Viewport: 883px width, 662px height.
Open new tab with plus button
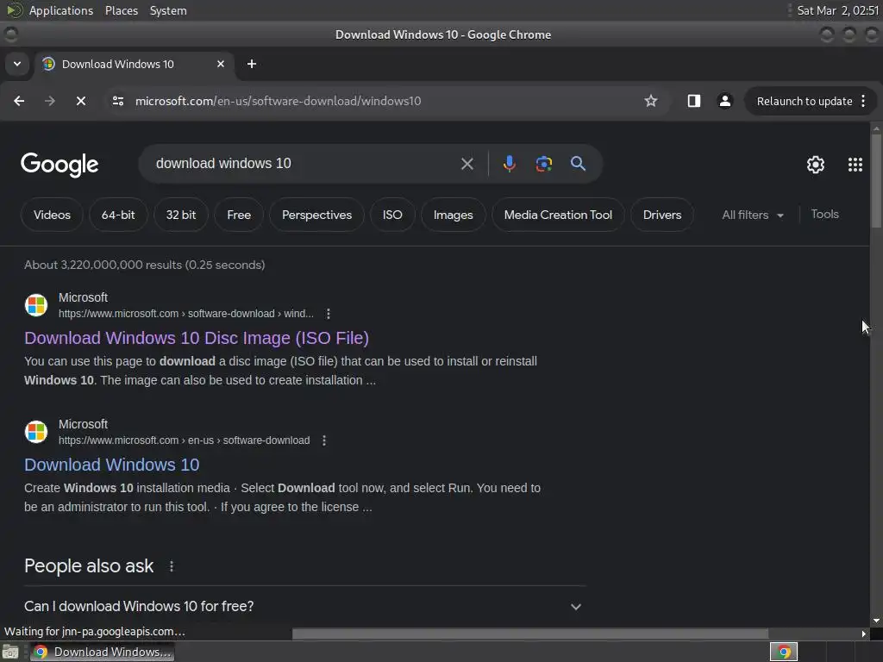pyautogui.click(x=252, y=64)
